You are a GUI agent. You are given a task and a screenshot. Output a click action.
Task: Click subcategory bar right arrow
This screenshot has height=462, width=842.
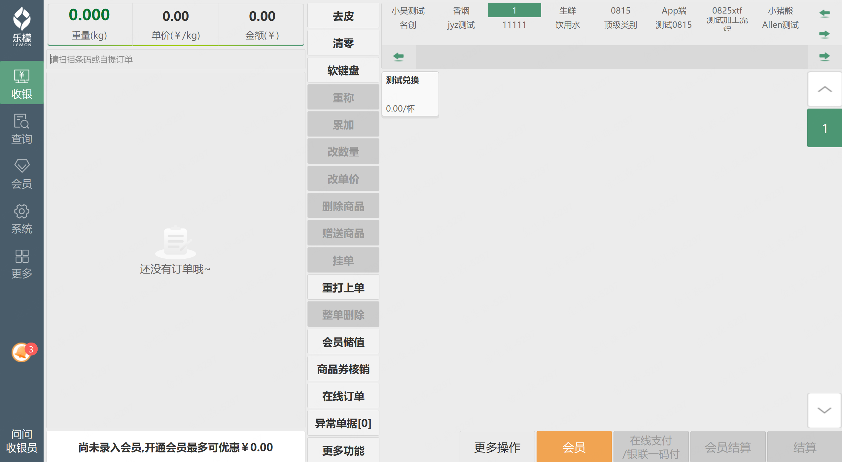[x=824, y=57]
